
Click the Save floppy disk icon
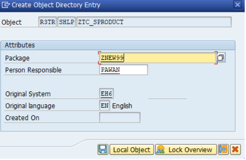[103, 150]
